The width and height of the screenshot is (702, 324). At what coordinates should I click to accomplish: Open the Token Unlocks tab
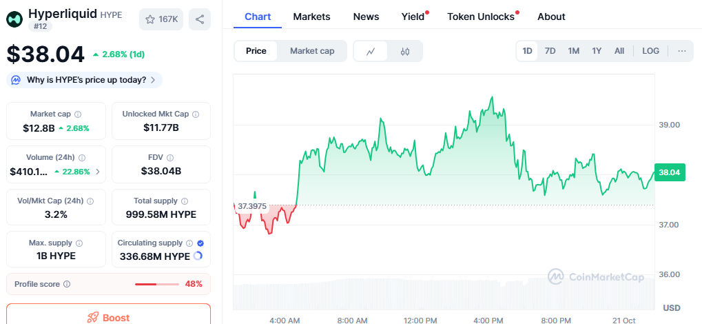pos(481,17)
